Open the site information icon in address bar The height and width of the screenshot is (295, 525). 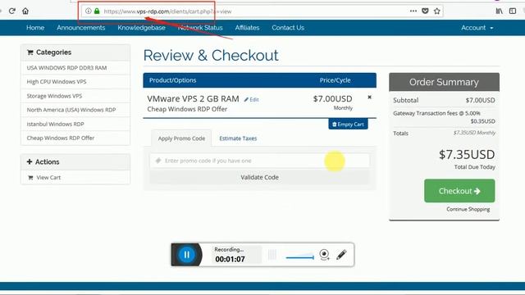click(88, 11)
